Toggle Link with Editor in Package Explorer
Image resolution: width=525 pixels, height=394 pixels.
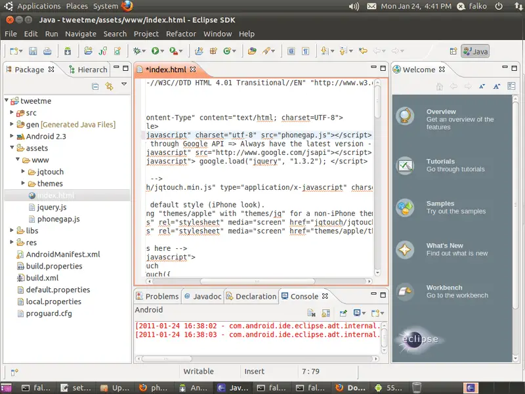[x=109, y=87]
